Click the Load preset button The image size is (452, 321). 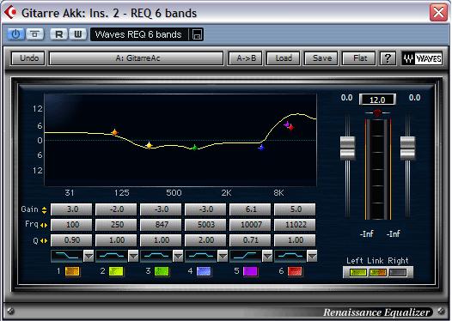[x=284, y=58]
